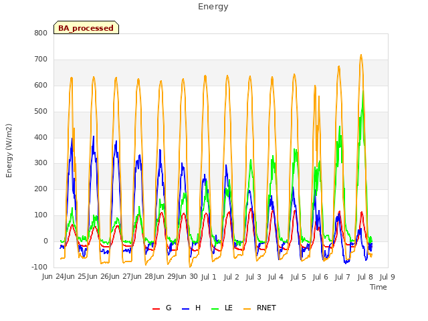Click the 300 y-axis tick label

pos(41,163)
